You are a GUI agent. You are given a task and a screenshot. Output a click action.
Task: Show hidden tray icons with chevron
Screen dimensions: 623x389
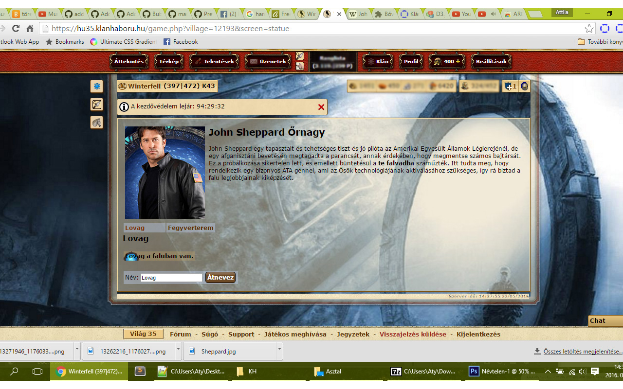click(x=548, y=371)
